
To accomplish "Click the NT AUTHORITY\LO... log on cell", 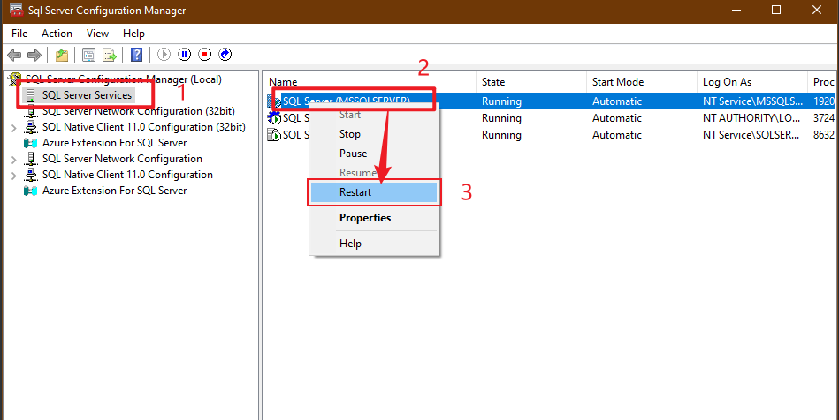I will point(753,118).
